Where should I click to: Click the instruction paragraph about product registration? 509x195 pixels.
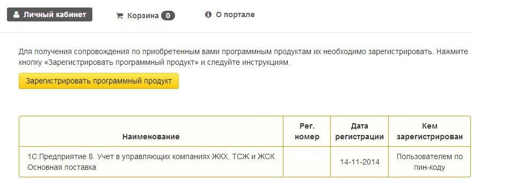click(243, 57)
